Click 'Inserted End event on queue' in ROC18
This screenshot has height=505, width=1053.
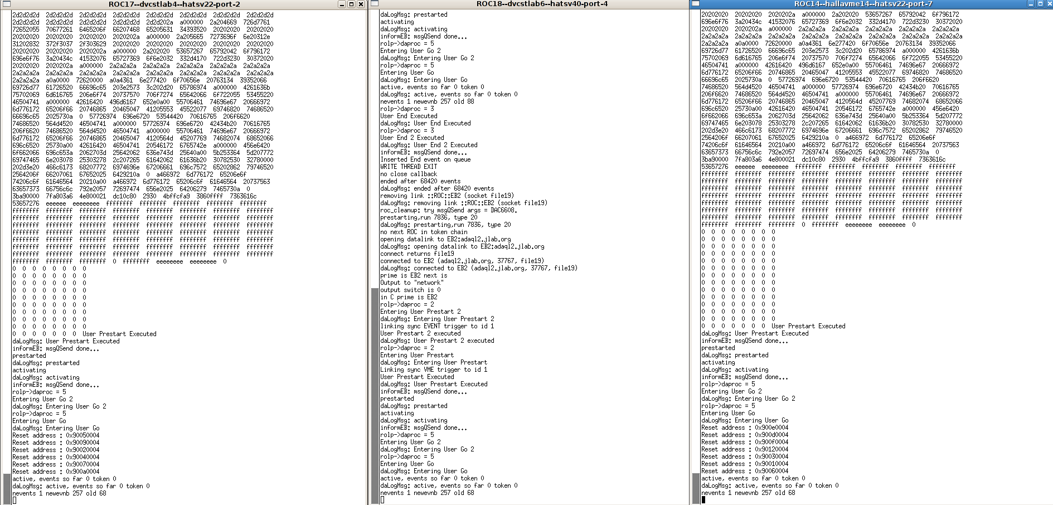[x=425, y=159]
